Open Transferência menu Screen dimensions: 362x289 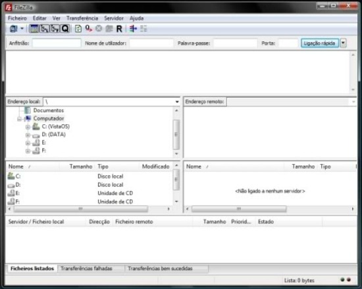point(82,18)
